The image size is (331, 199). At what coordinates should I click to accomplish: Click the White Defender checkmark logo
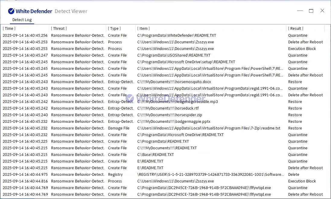pyautogui.click(x=11, y=11)
